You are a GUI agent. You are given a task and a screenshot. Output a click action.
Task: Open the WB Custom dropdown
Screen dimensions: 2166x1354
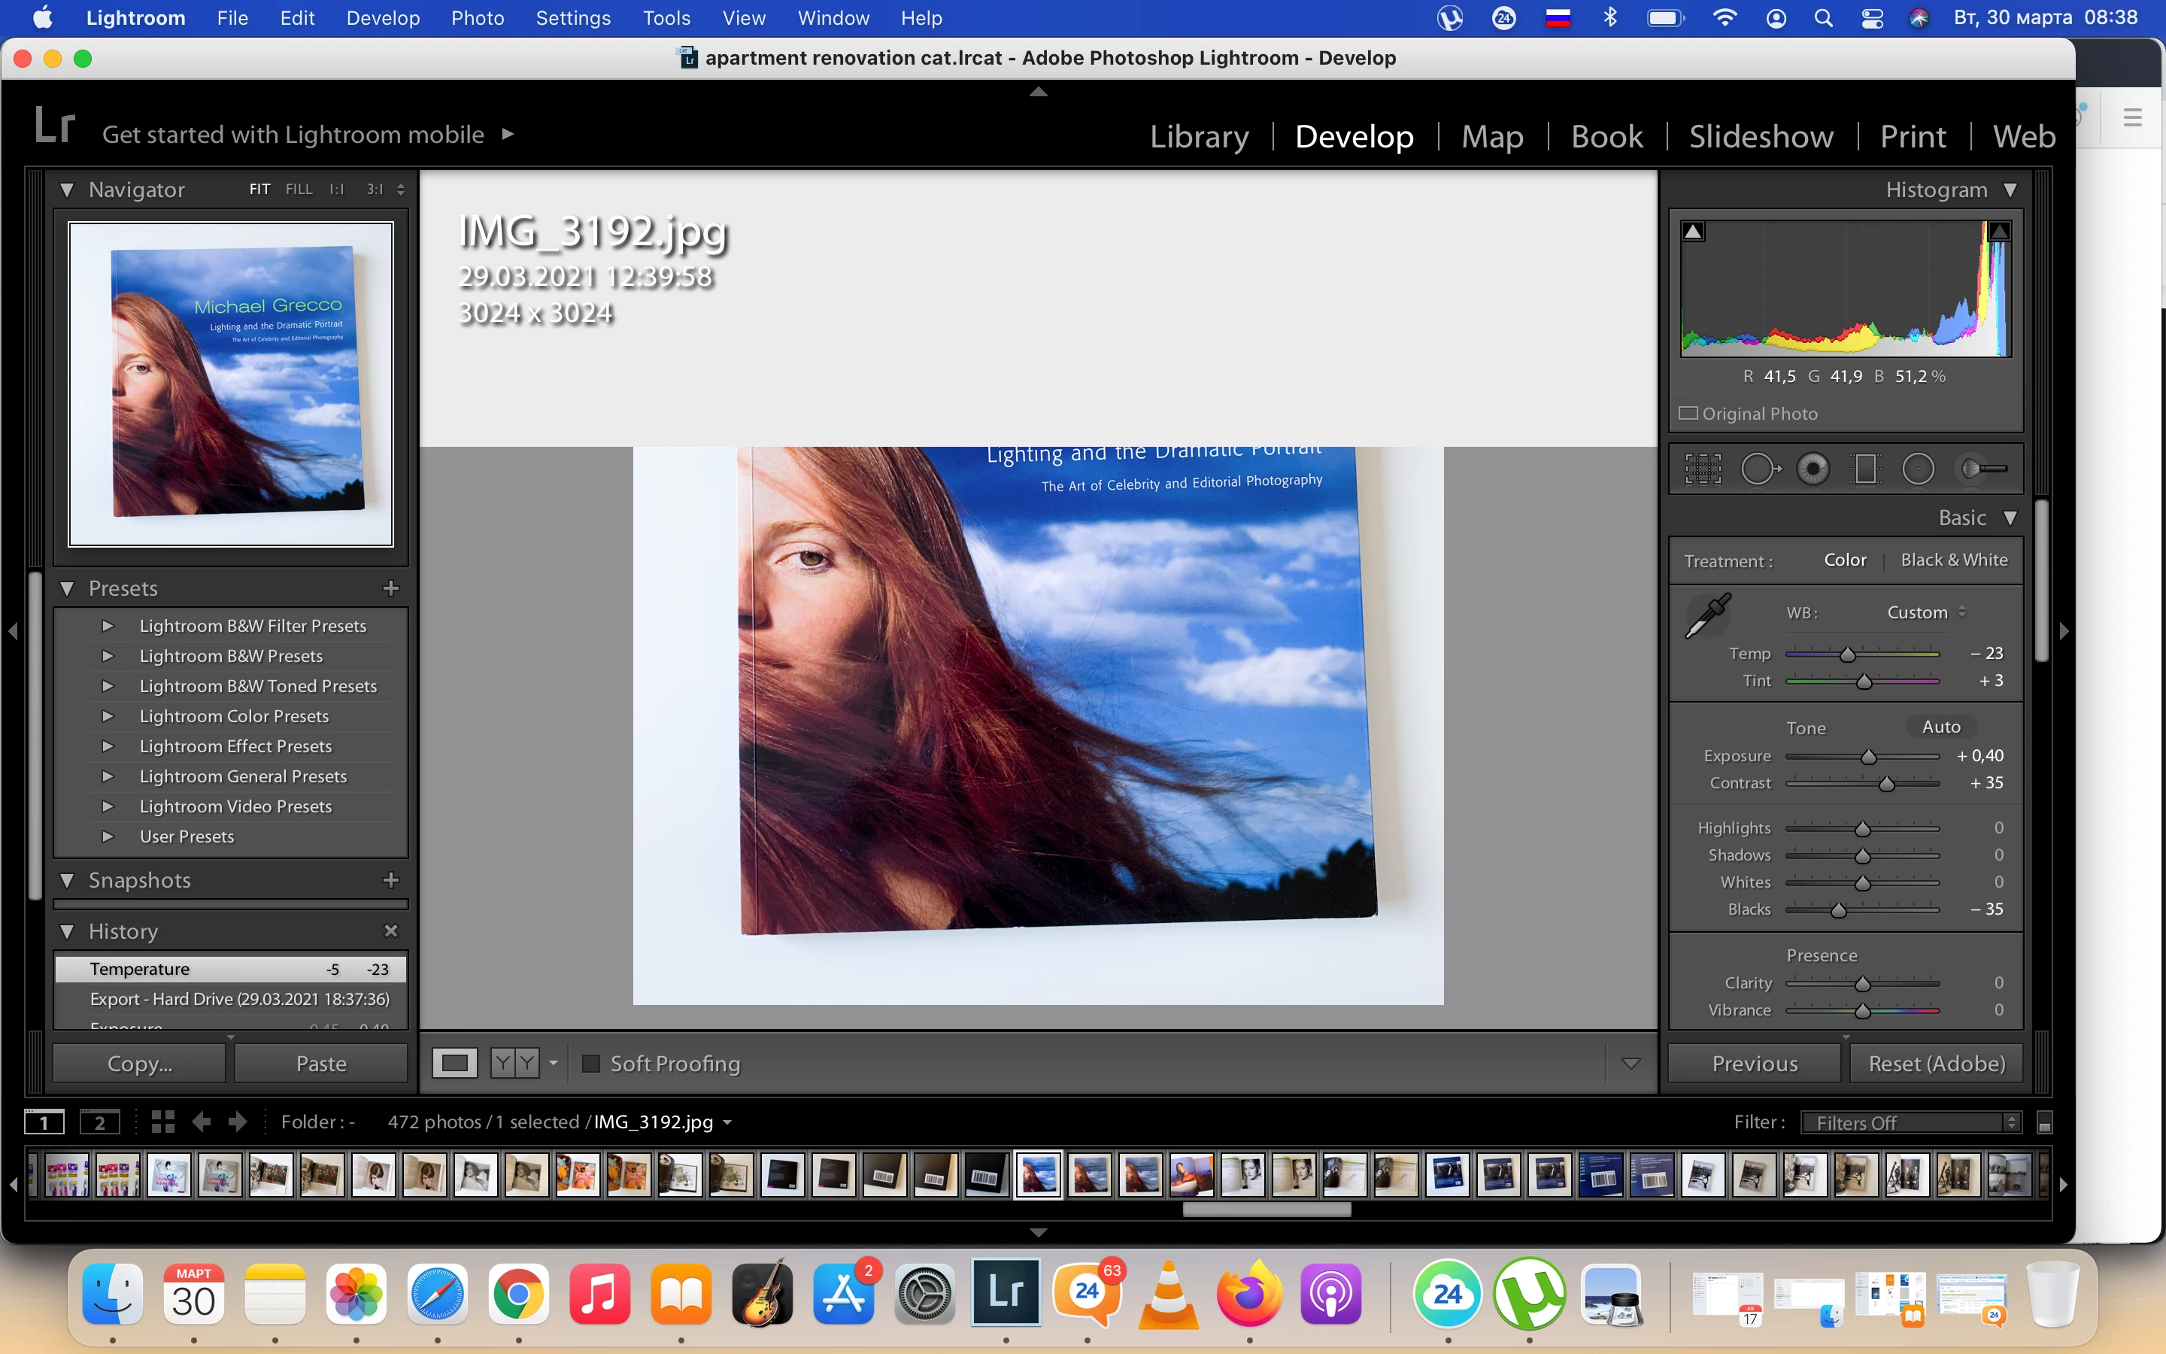(x=1925, y=612)
